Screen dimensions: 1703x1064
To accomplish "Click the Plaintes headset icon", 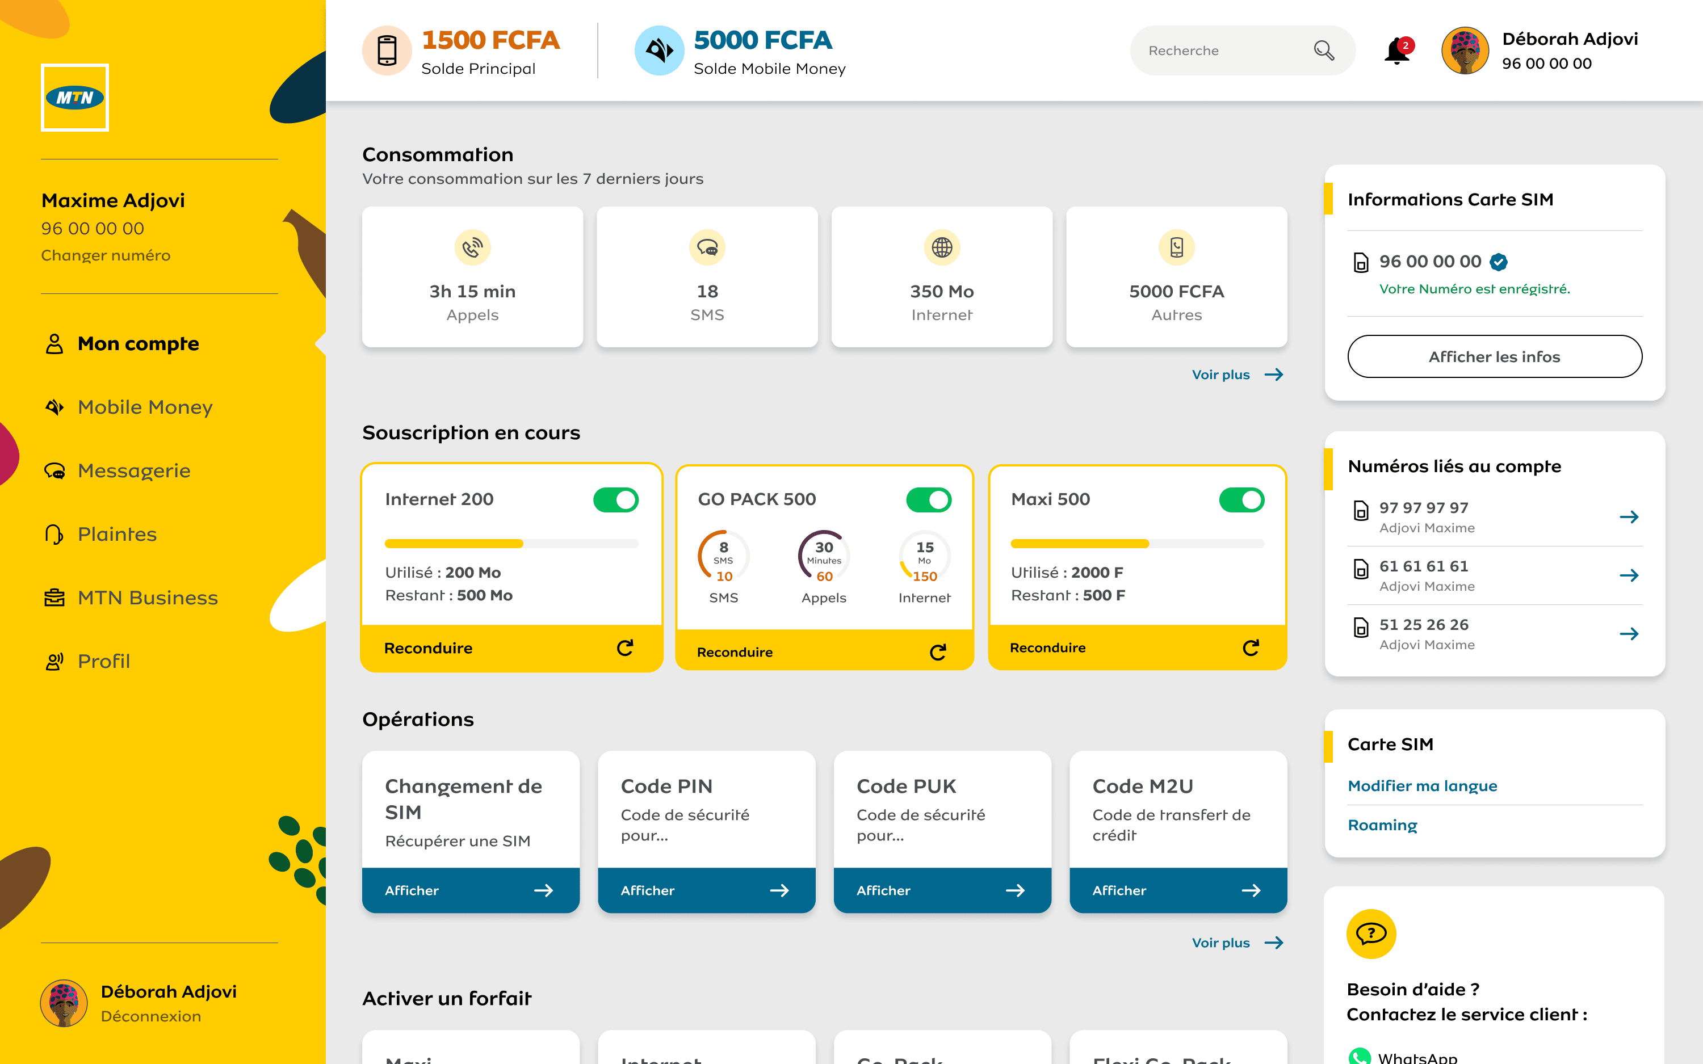I will coord(54,534).
